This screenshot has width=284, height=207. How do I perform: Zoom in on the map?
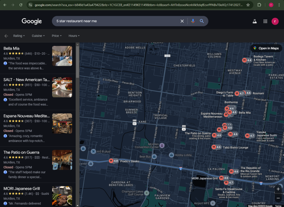[x=278, y=189]
